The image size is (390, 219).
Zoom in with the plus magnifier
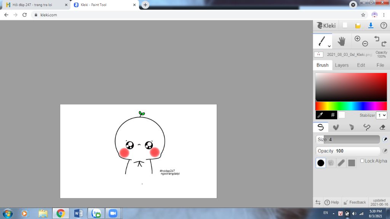[x=357, y=38]
